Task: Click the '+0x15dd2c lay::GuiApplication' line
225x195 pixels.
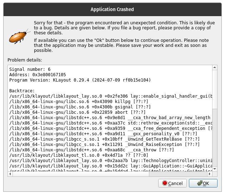Action: click(111, 166)
